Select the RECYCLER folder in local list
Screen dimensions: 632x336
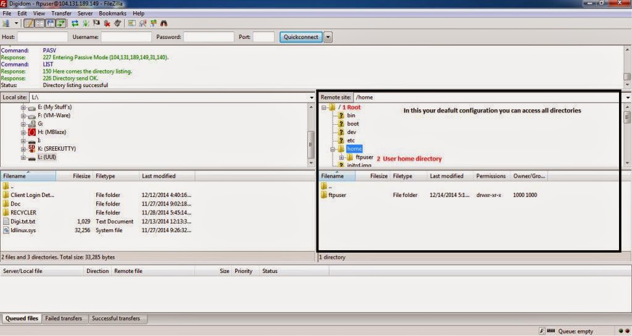(x=23, y=212)
